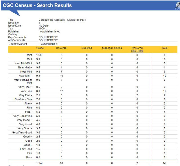Click the Total column header
This screenshot has height=166, width=180.
(165, 48)
